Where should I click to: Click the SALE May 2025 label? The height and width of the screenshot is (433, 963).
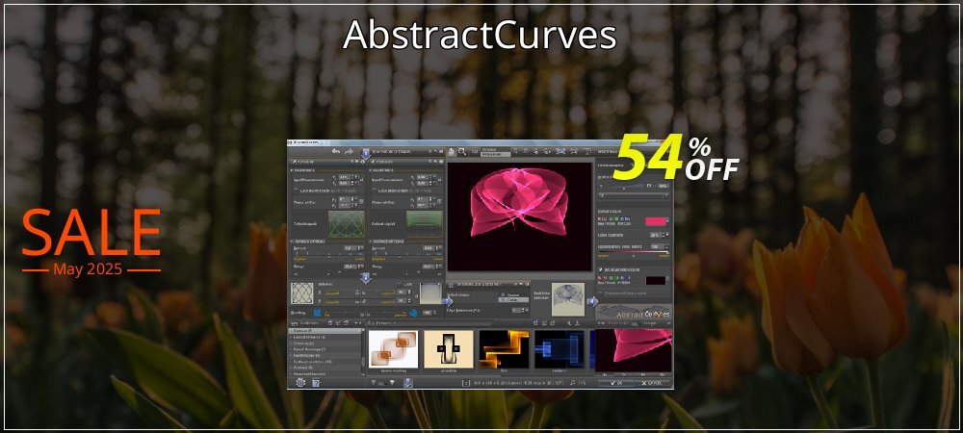(91, 242)
